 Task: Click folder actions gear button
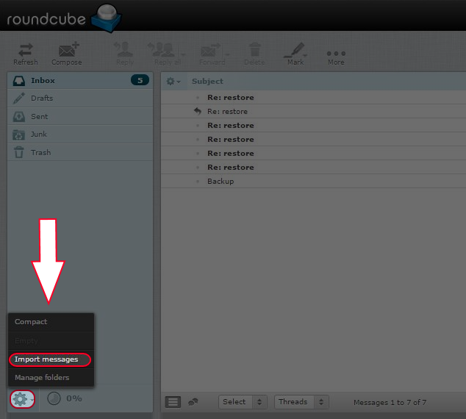(x=23, y=399)
